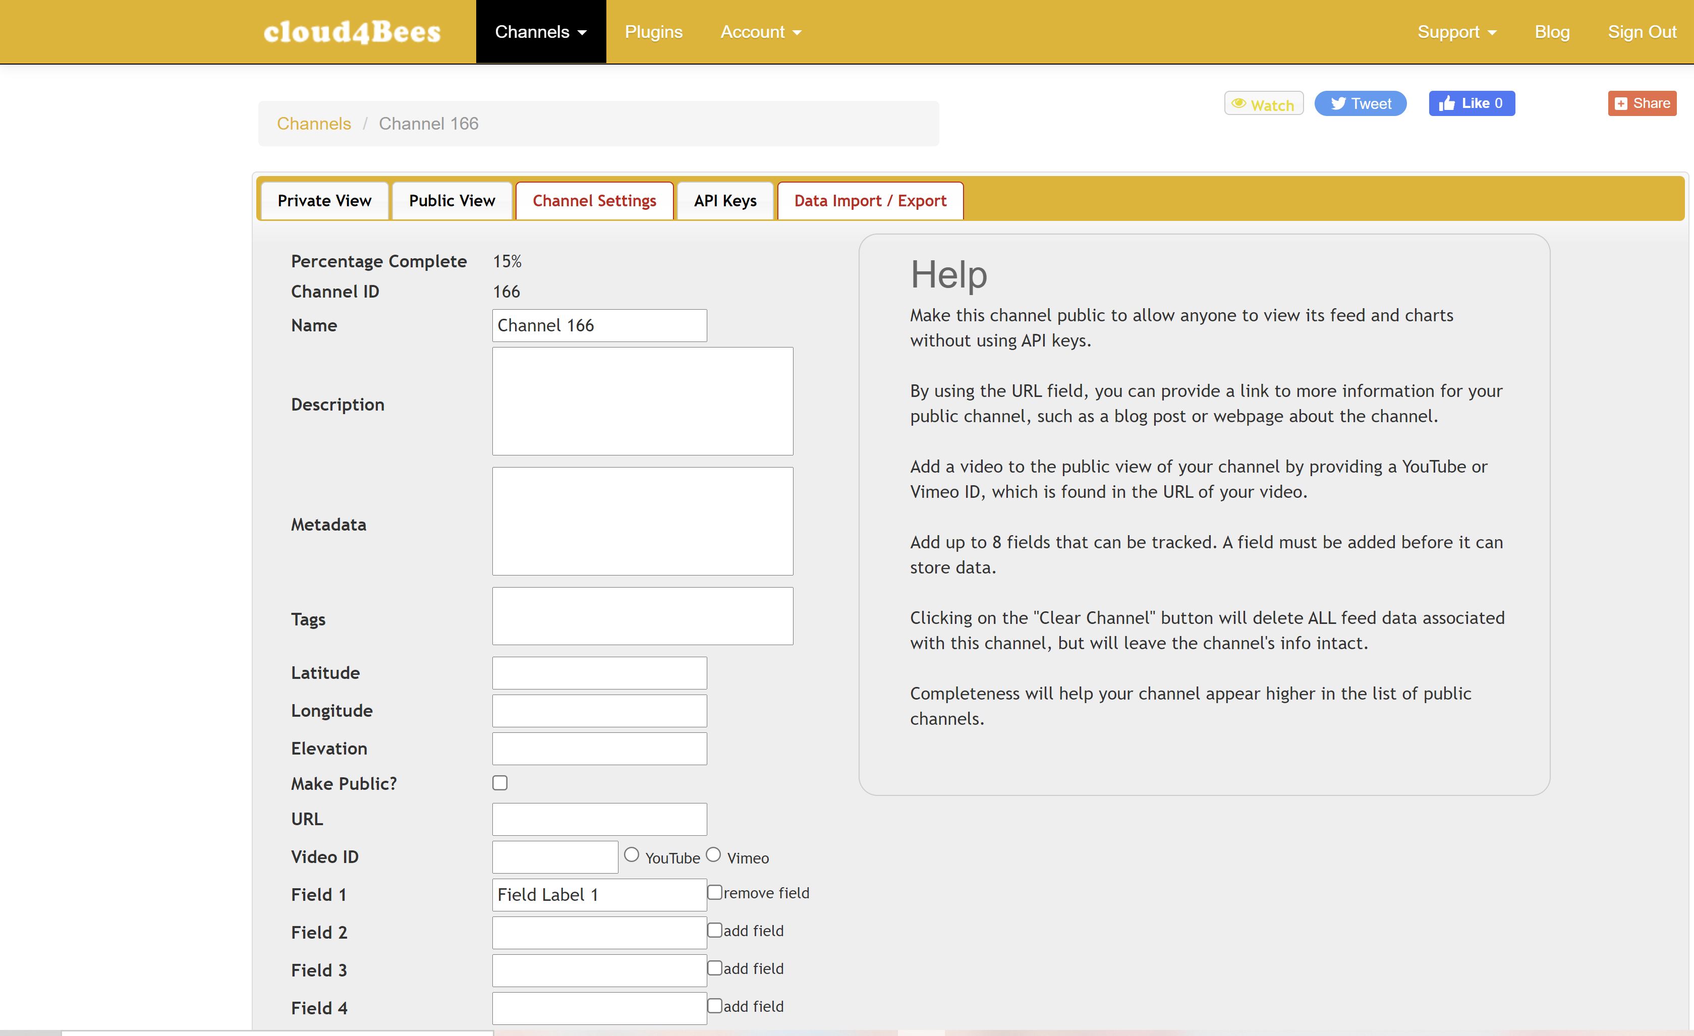The image size is (1694, 1036).
Task: Switch to the Public View tab
Action: tap(451, 201)
